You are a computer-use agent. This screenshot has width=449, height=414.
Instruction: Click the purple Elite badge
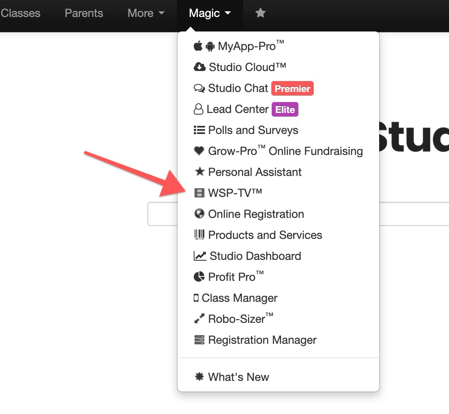[x=285, y=109]
